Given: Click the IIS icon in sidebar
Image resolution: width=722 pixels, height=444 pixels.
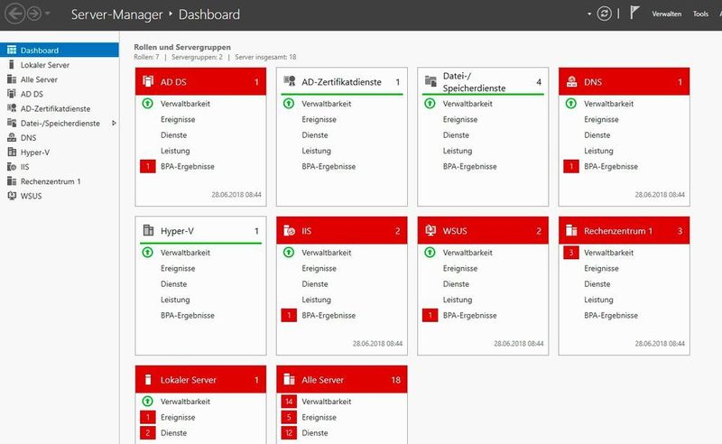Looking at the screenshot, I should (12, 167).
